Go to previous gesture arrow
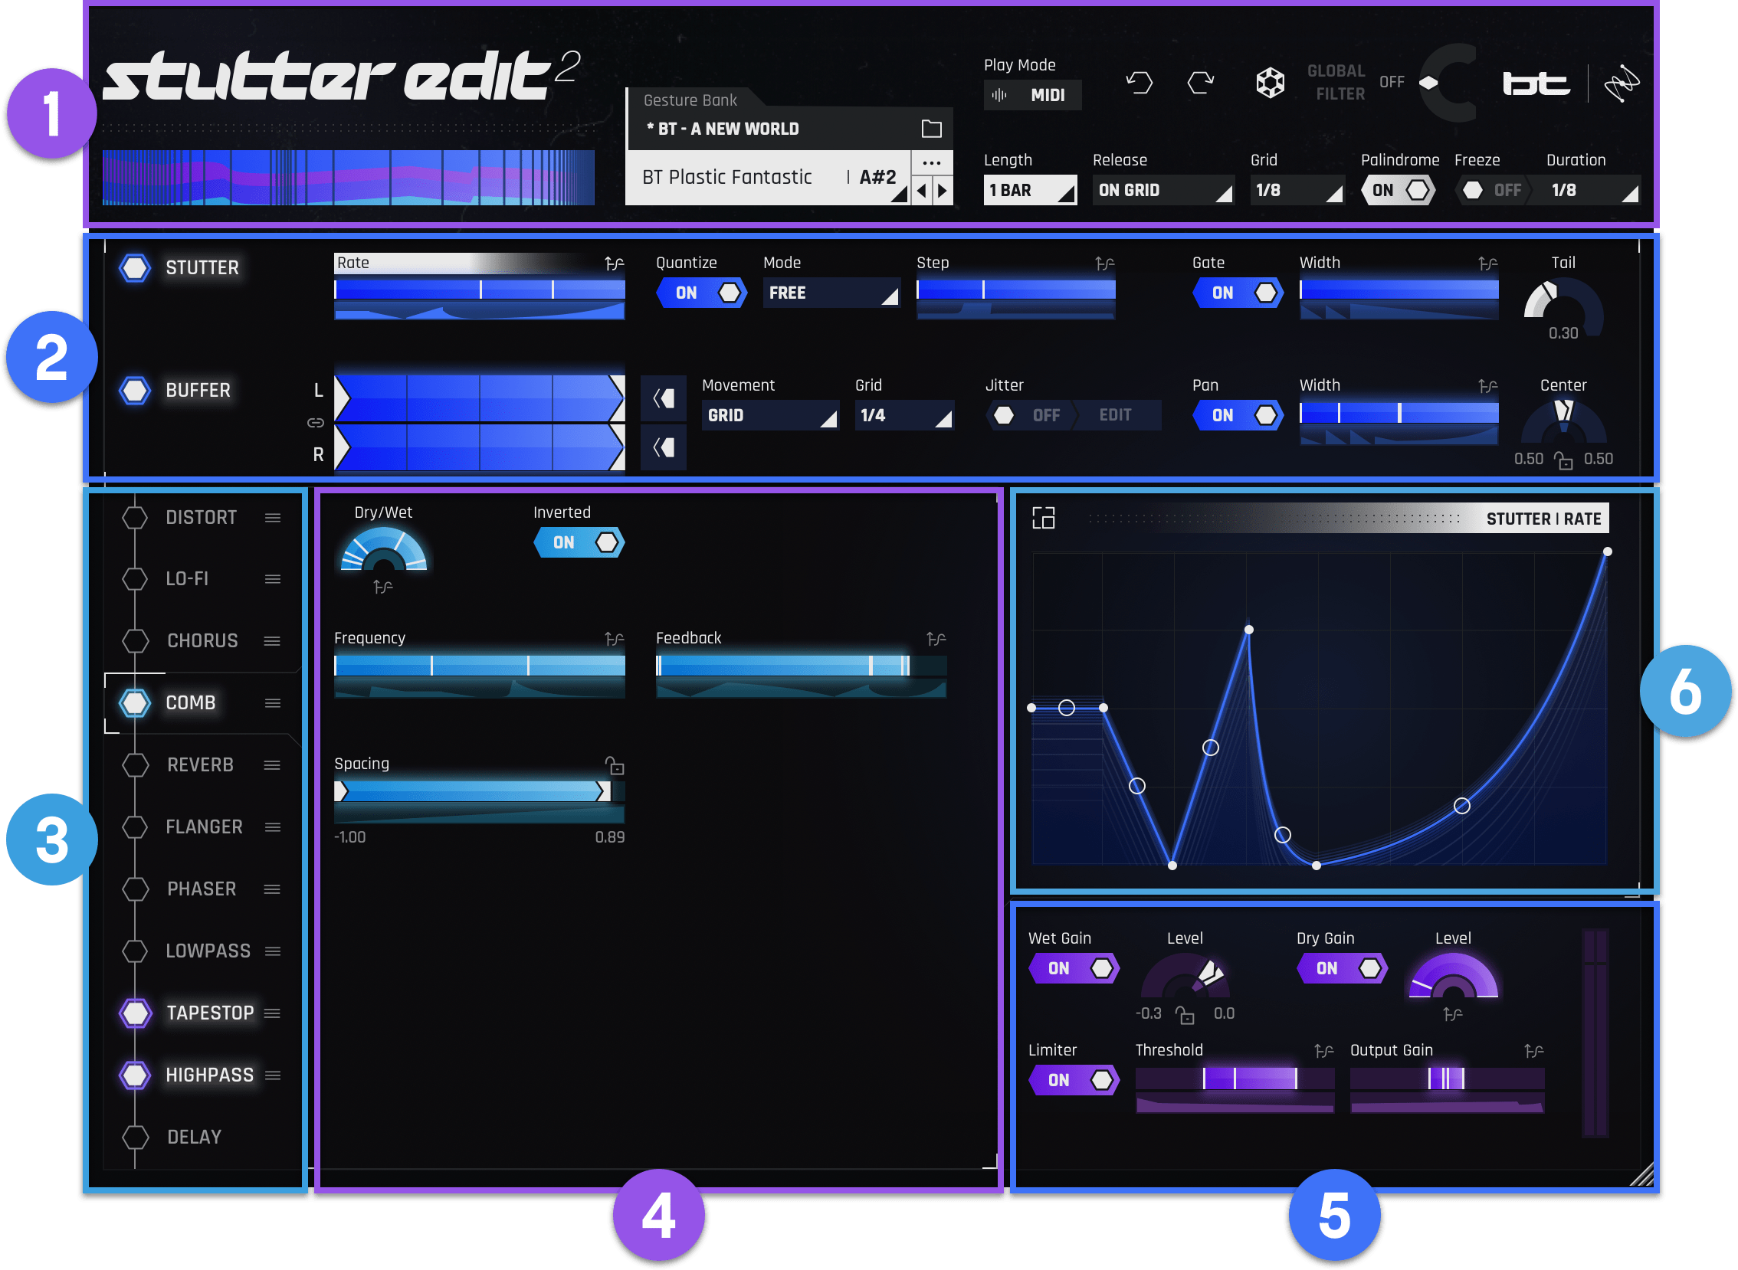The image size is (1738, 1270). 921,190
